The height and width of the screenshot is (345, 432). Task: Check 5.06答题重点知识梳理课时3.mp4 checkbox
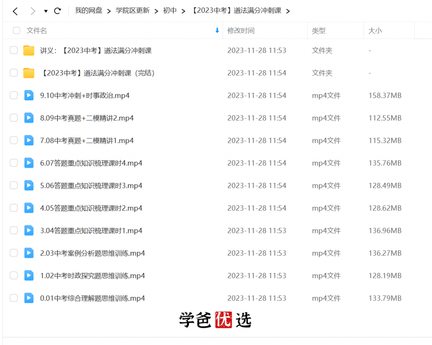point(14,186)
